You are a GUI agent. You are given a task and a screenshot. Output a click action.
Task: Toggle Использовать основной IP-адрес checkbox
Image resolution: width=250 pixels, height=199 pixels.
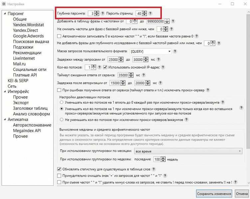[x=105, y=67]
